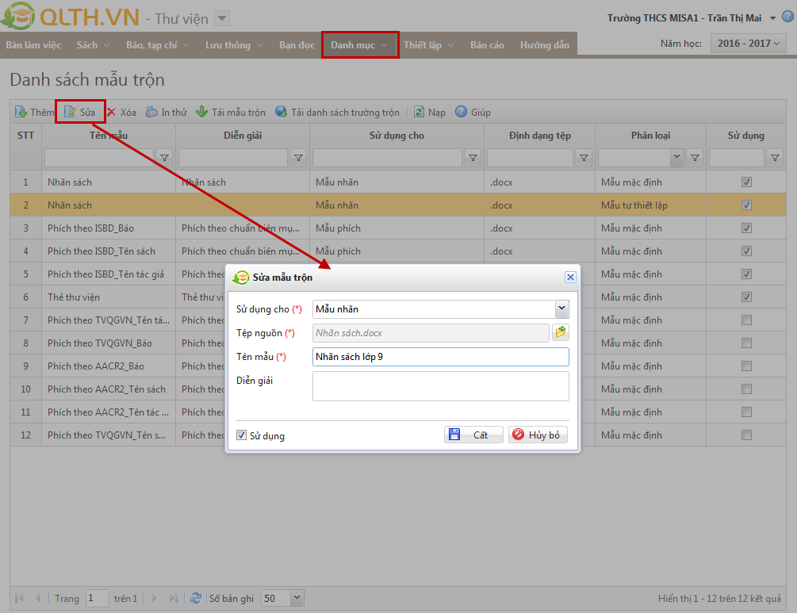This screenshot has height=613, width=797.
Task: Click the Phân loại column header
Action: 650,136
